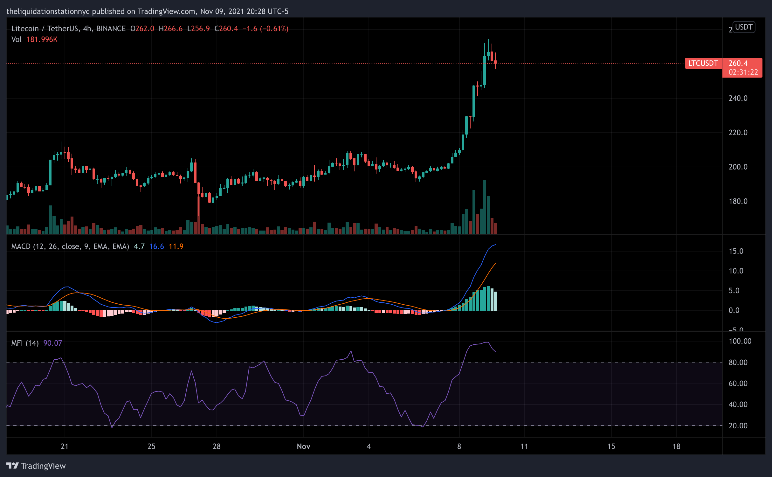Click date 8 on the time axis
This screenshot has height=477, width=772.
(459, 446)
